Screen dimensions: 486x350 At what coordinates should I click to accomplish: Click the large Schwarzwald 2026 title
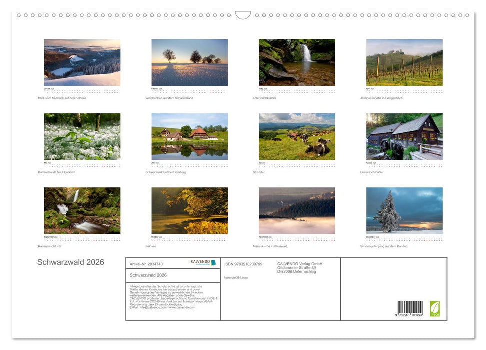tap(71, 262)
